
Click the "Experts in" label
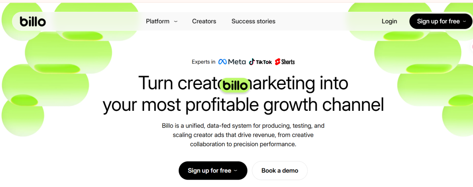click(x=203, y=62)
